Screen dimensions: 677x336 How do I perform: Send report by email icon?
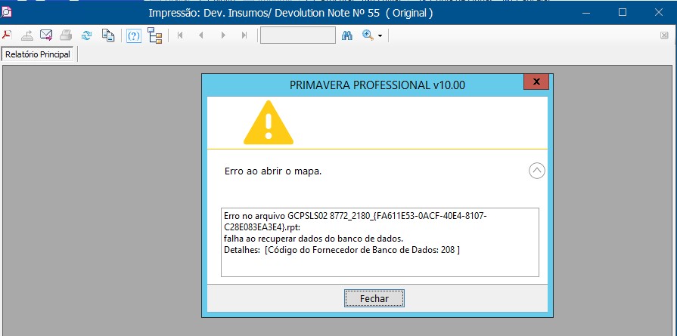click(x=46, y=35)
